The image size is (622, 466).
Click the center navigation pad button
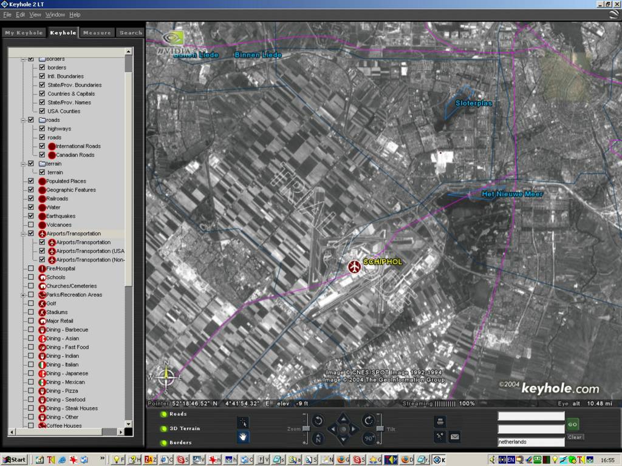coord(344,429)
